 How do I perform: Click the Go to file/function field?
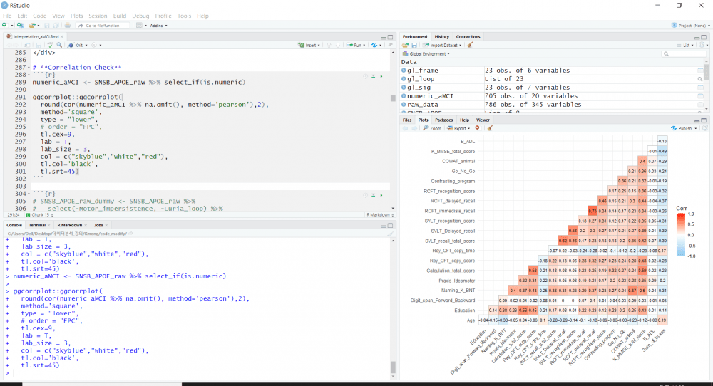pyautogui.click(x=102, y=25)
